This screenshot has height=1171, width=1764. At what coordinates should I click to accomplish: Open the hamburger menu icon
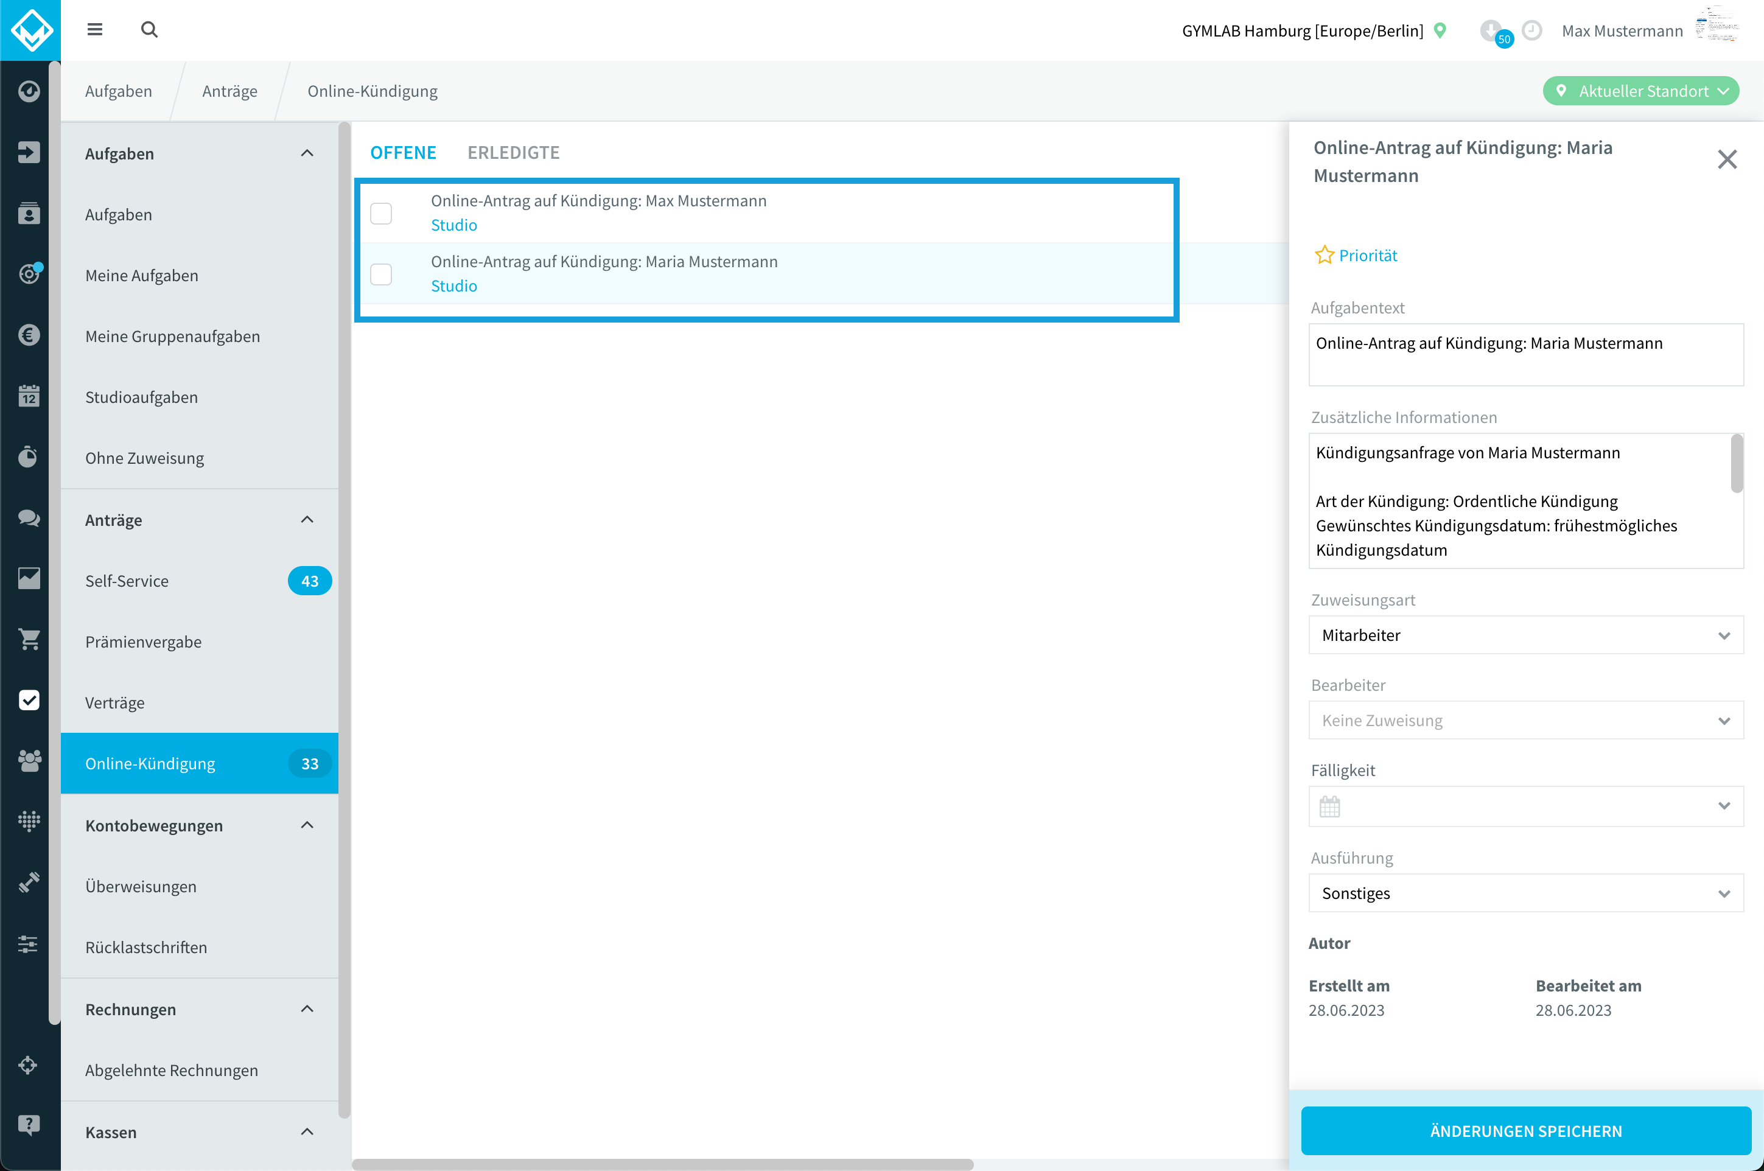coord(94,30)
